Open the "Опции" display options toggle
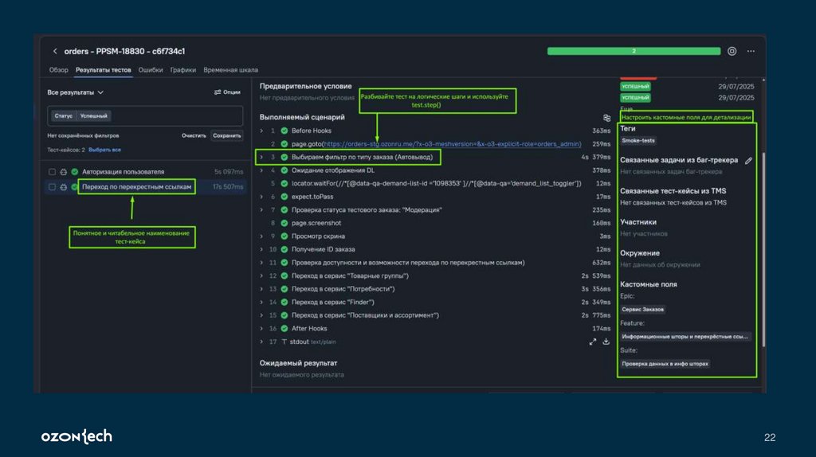This screenshot has width=816, height=457. (x=227, y=92)
